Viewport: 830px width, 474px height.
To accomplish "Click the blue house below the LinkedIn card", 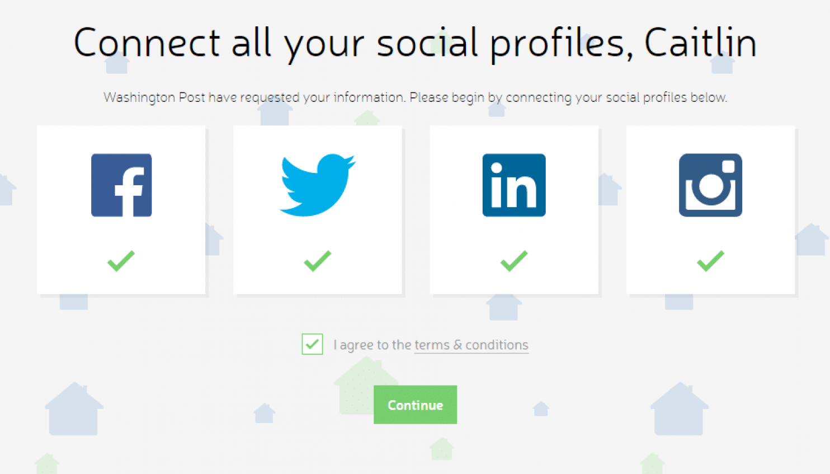I will (504, 307).
